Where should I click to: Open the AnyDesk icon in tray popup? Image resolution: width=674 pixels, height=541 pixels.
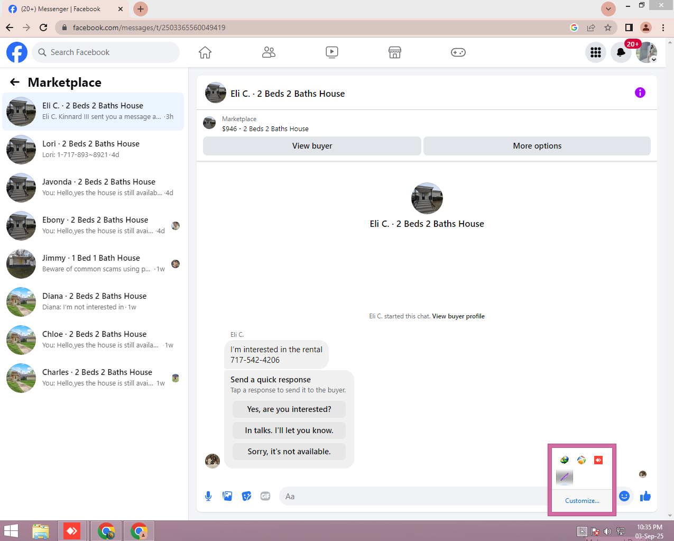(x=598, y=460)
